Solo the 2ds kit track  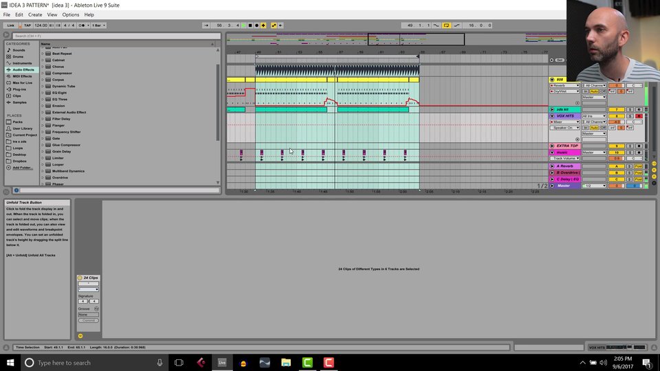[630, 110]
